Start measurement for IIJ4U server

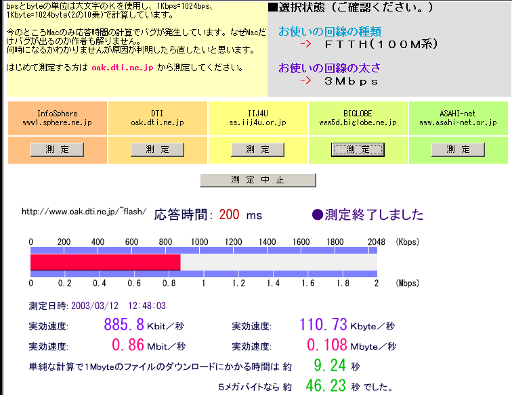(x=257, y=149)
